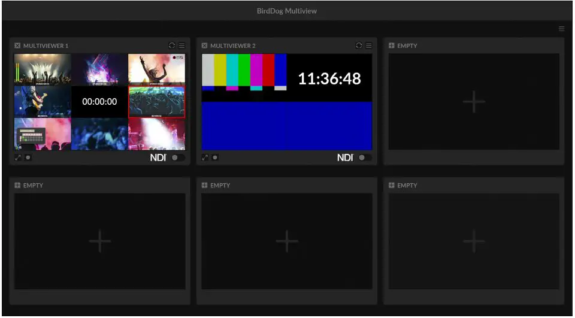Image resolution: width=575 pixels, height=318 pixels.
Task: Click the add icon beside the bottom-right EMPTY label
Action: pos(392,185)
